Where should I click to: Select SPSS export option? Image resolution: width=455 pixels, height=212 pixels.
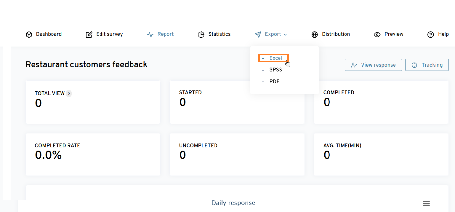[275, 70]
